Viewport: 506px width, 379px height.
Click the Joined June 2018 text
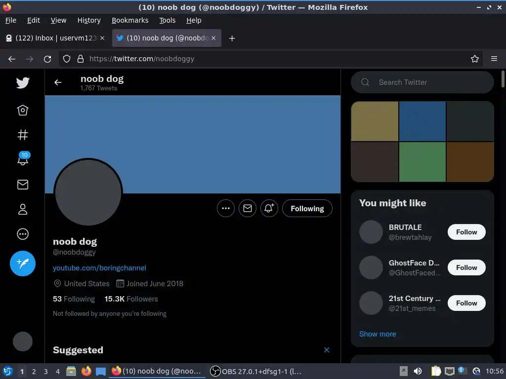click(155, 284)
